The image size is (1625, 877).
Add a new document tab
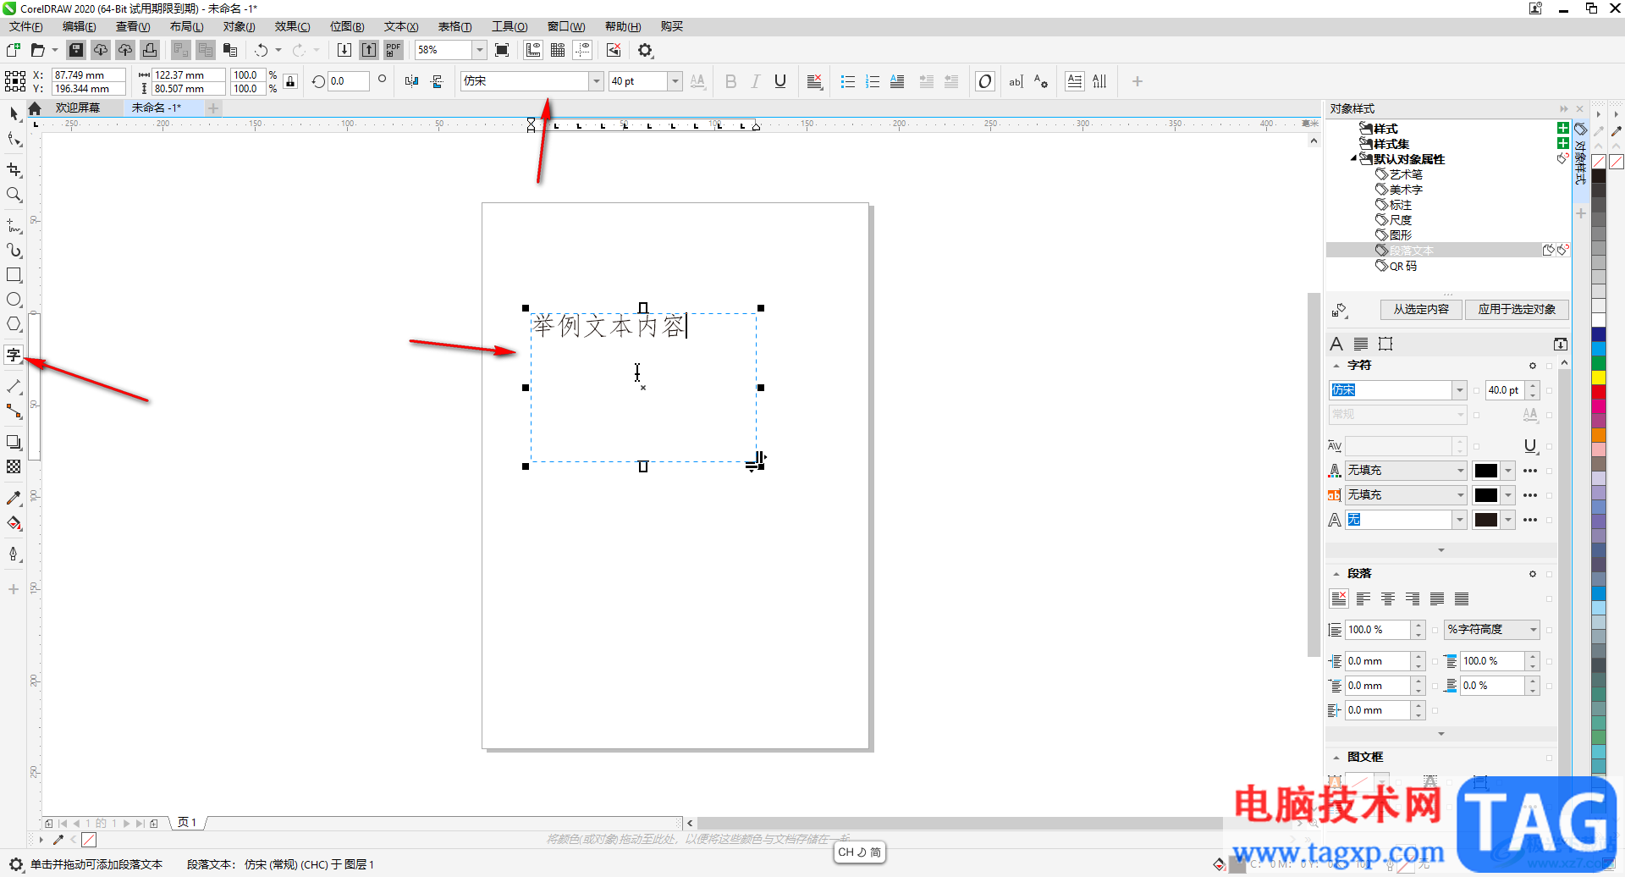(x=213, y=108)
